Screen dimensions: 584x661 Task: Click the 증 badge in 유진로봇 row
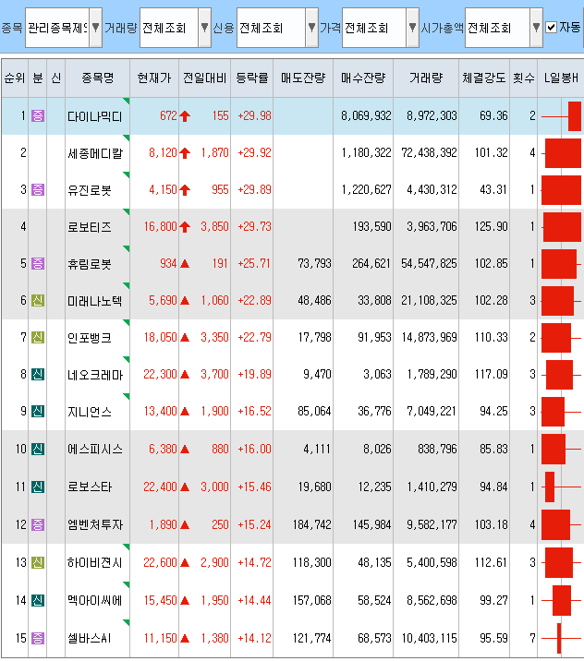coord(38,189)
